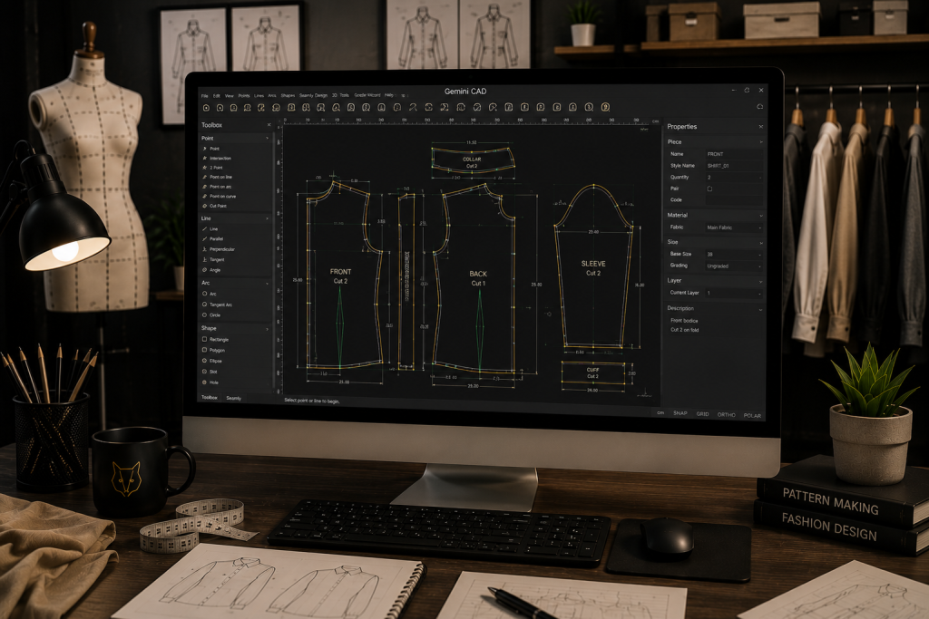
Task: Click the cm units indicator in status bar
Action: pos(660,413)
